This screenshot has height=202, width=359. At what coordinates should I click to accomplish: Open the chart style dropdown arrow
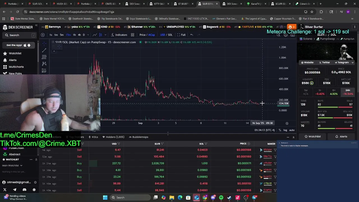pyautogui.click(x=105, y=35)
